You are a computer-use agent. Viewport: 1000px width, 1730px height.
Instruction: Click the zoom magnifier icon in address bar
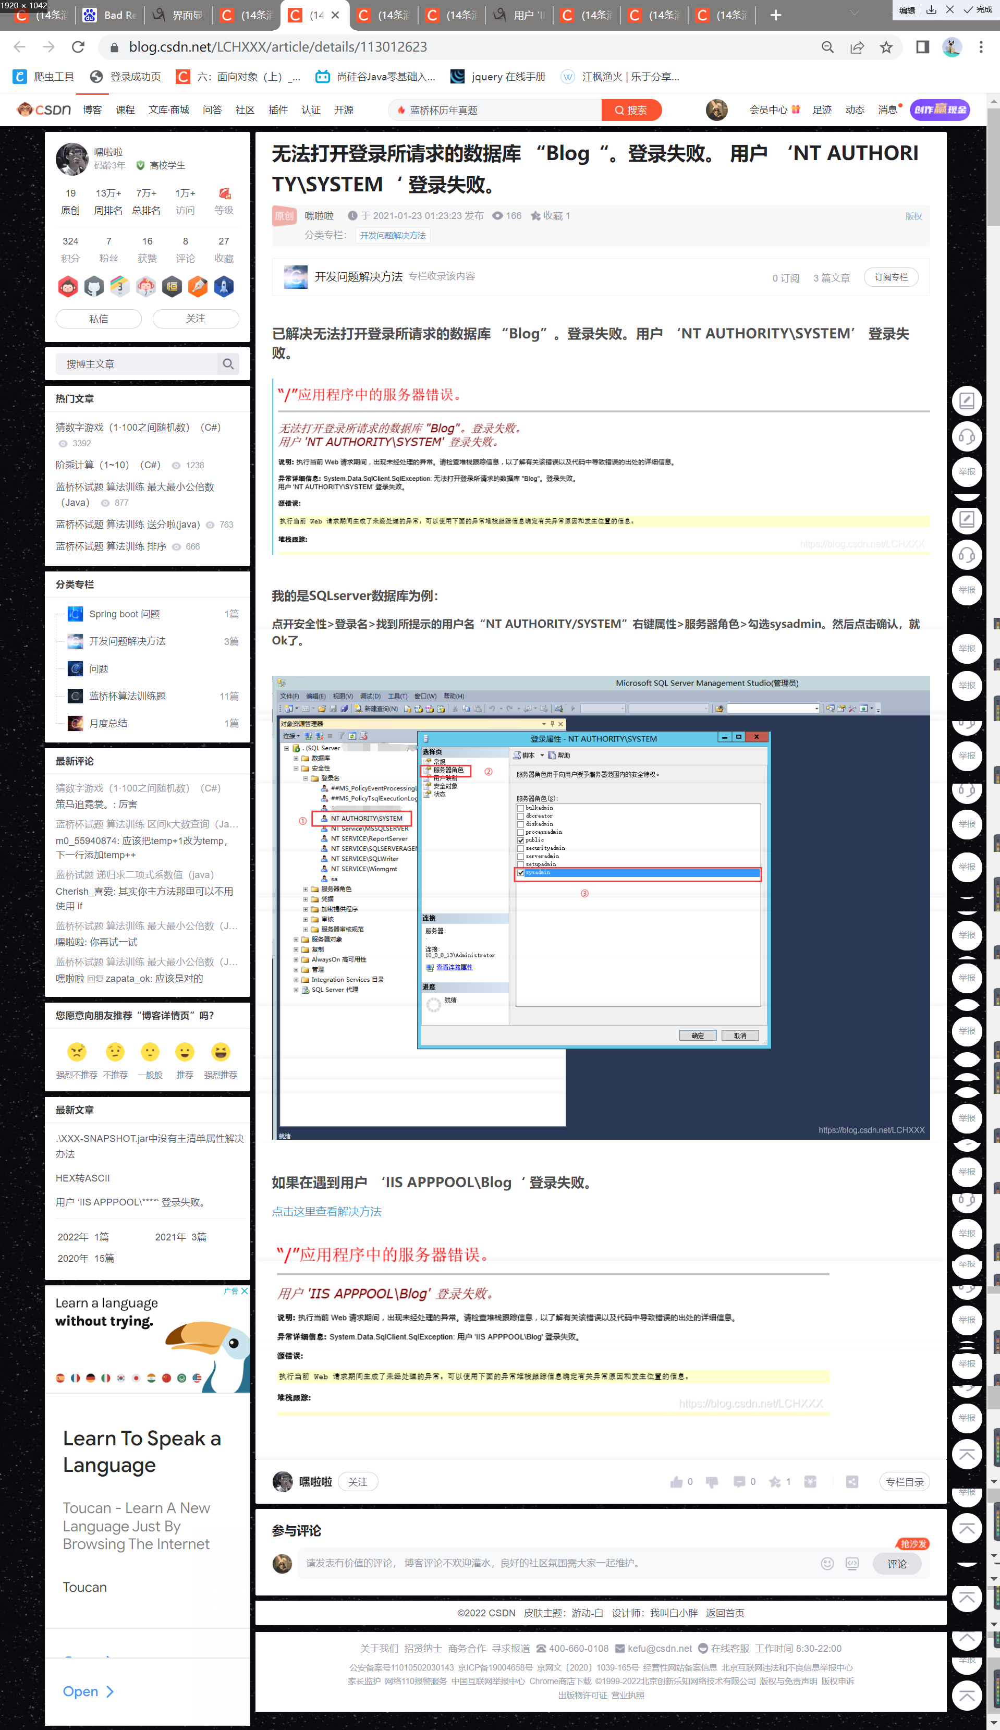828,47
